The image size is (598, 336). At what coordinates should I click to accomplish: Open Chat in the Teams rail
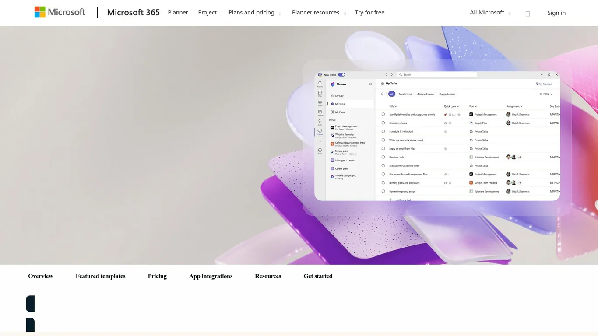[320, 94]
